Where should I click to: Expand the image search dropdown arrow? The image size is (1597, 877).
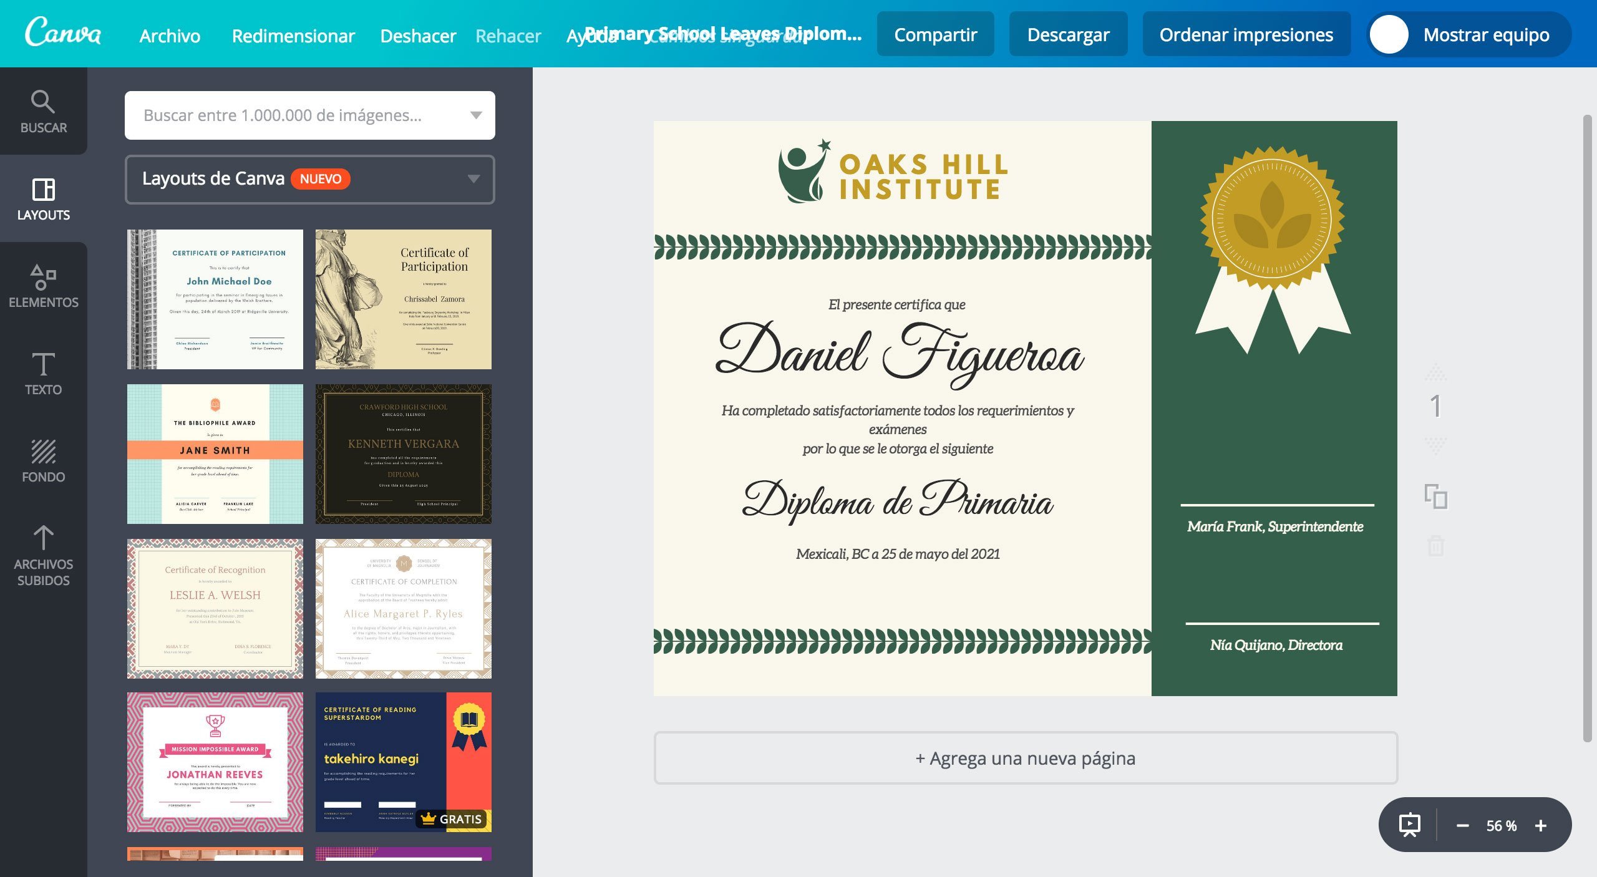[476, 115]
